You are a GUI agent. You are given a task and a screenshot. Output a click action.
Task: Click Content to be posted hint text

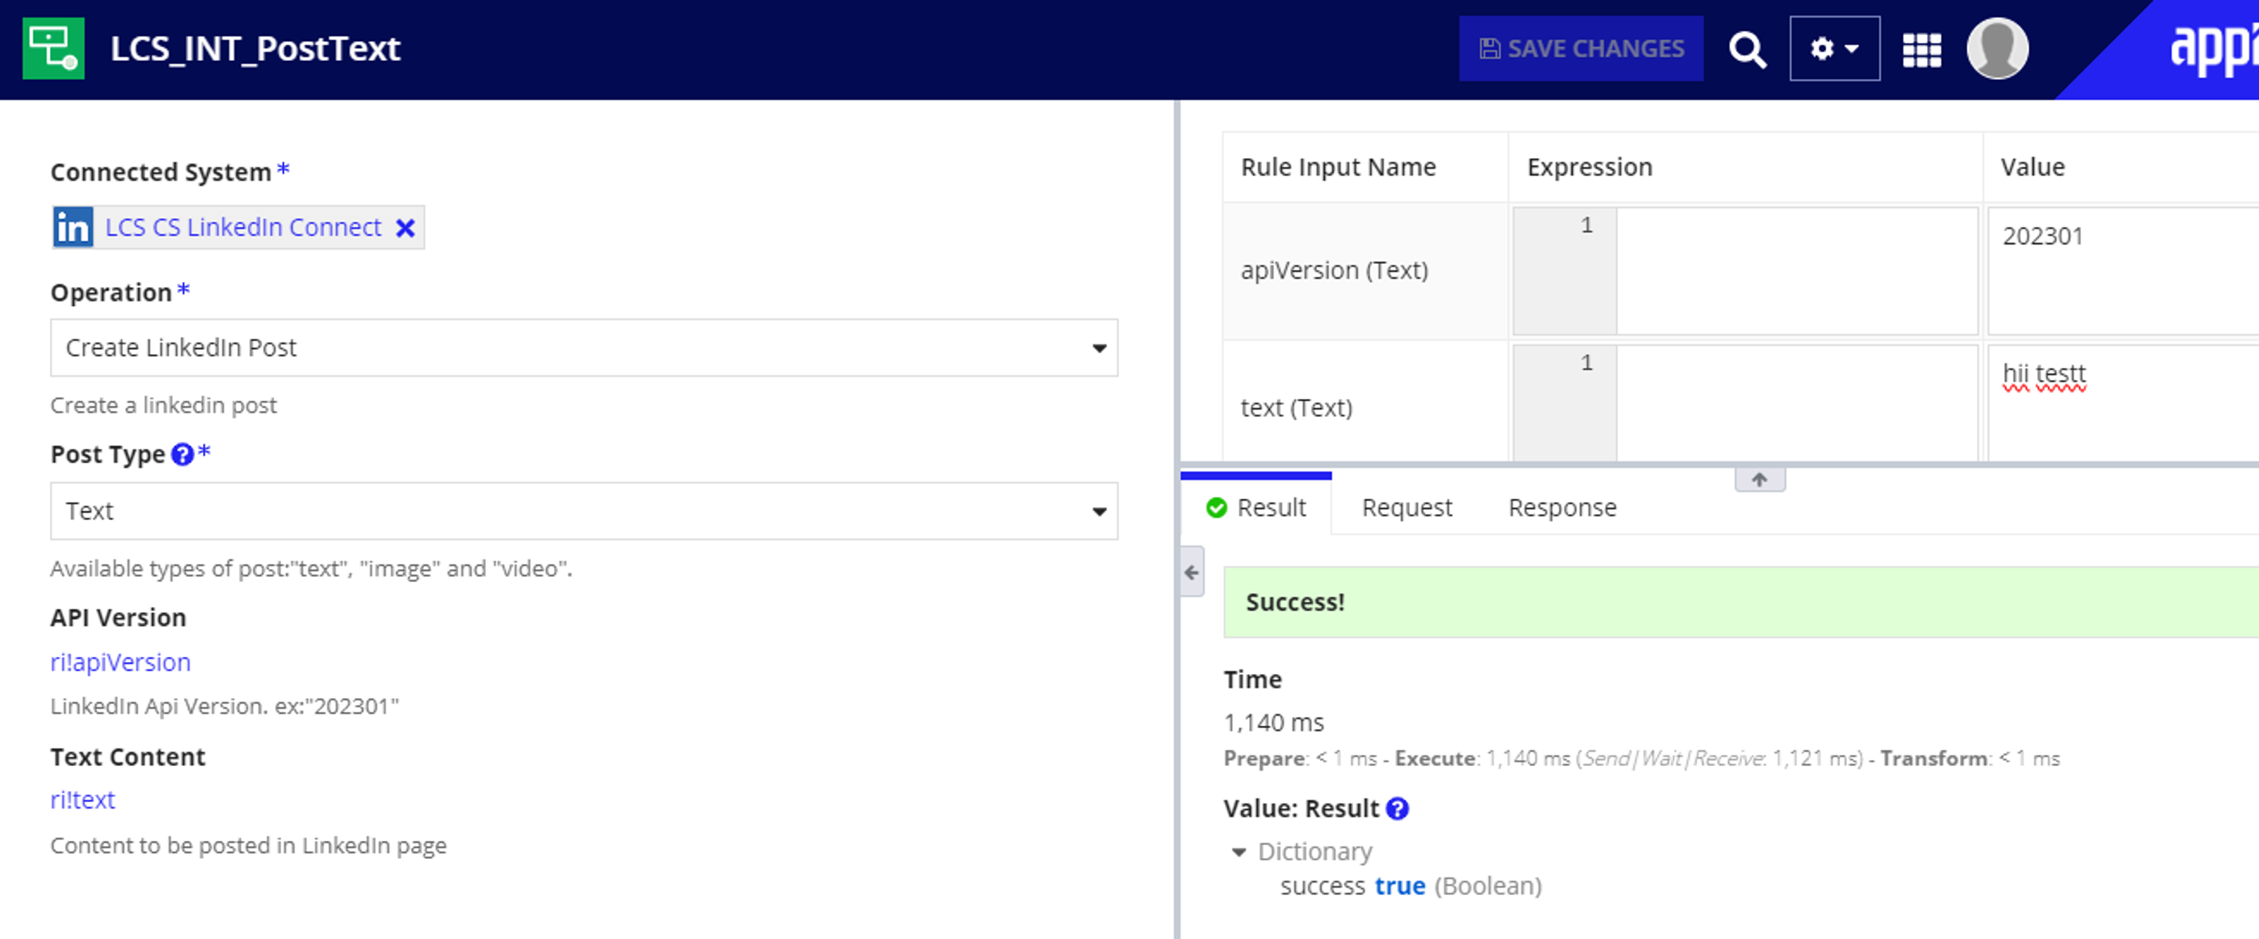click(x=248, y=845)
